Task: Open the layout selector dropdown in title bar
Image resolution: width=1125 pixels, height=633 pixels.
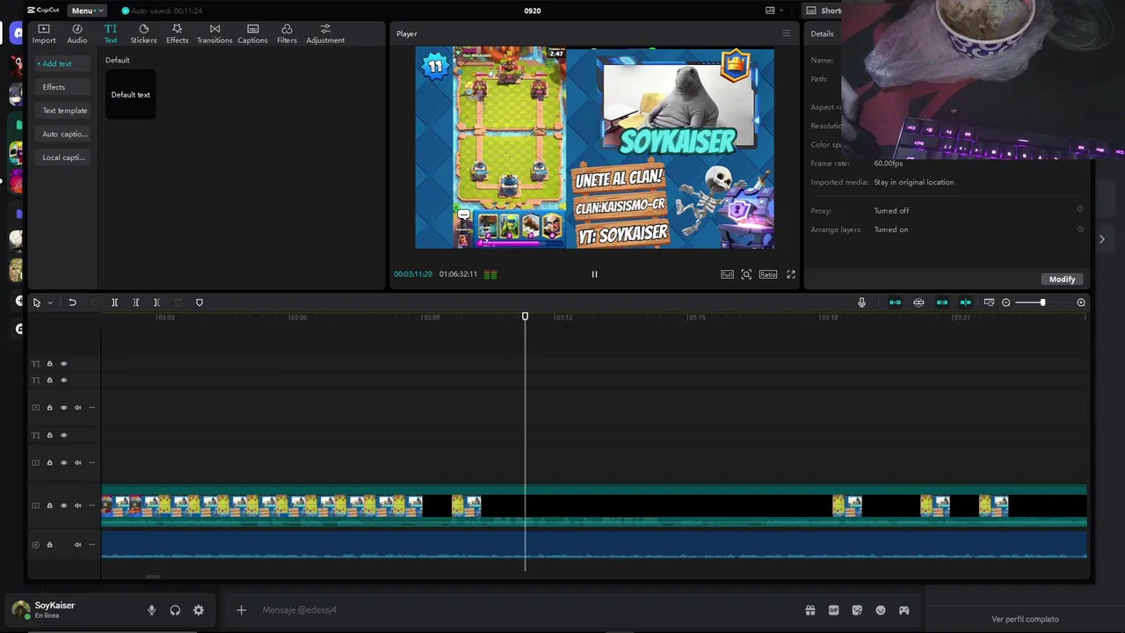Action: (x=774, y=11)
